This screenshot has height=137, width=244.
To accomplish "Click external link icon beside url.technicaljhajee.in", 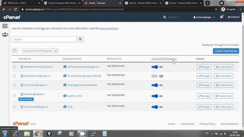I will [x=22, y=107].
